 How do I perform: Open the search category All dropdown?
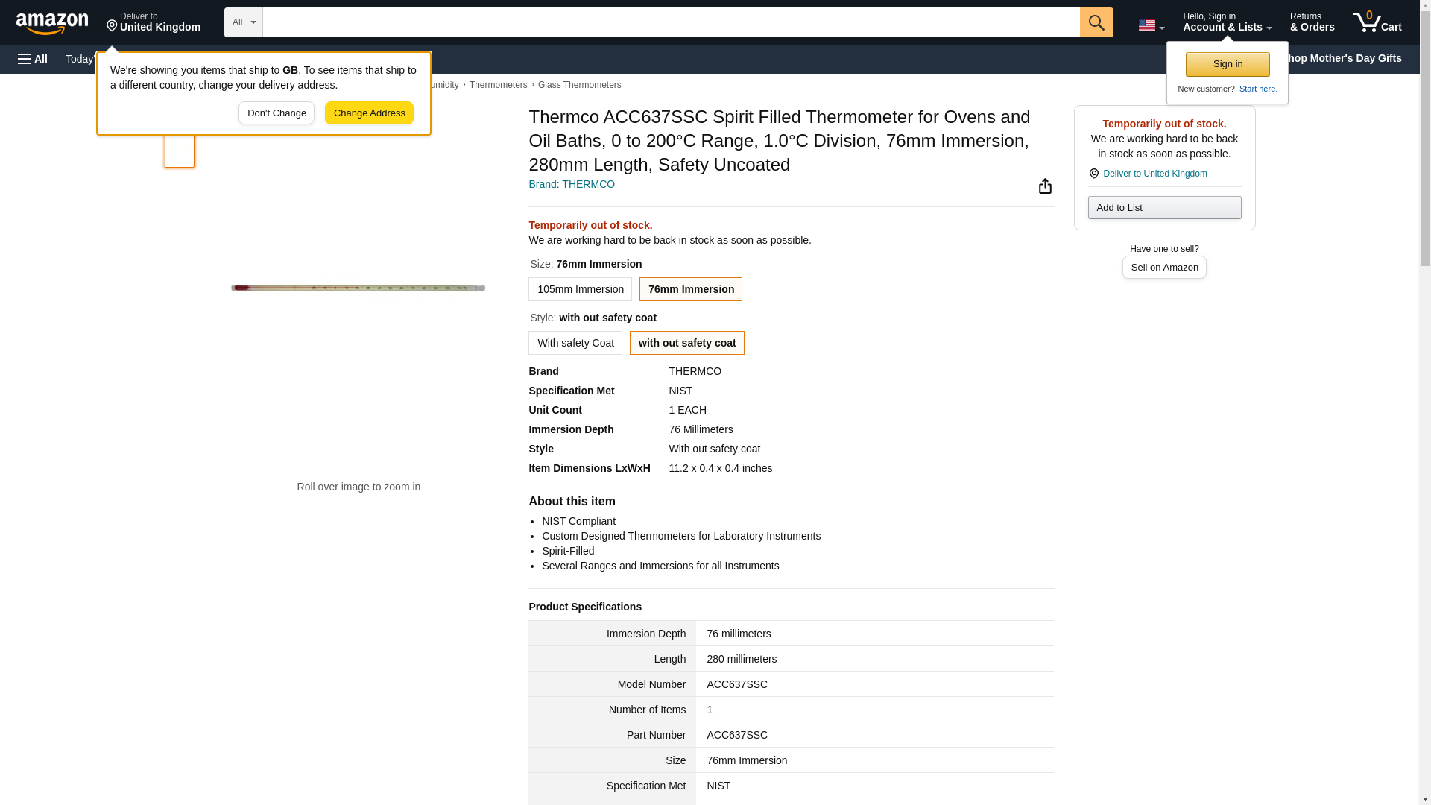point(243,22)
